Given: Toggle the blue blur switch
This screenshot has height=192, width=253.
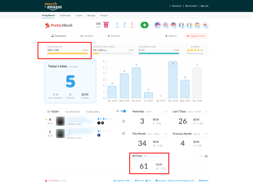Looking at the screenshot, I should (x=123, y=111).
